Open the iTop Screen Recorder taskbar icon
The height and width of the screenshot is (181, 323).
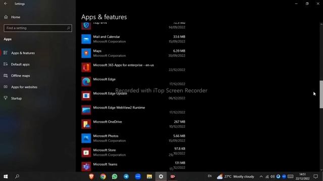[173, 176]
